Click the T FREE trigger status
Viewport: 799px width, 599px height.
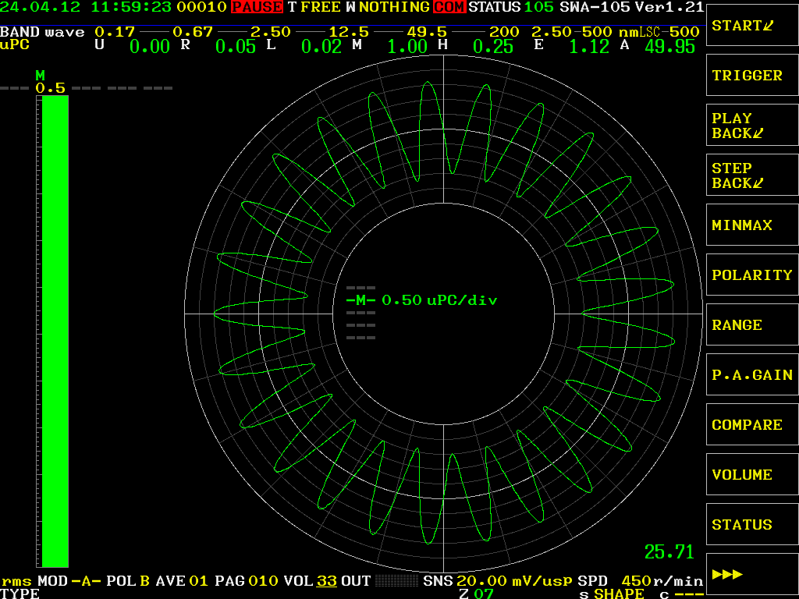(314, 7)
